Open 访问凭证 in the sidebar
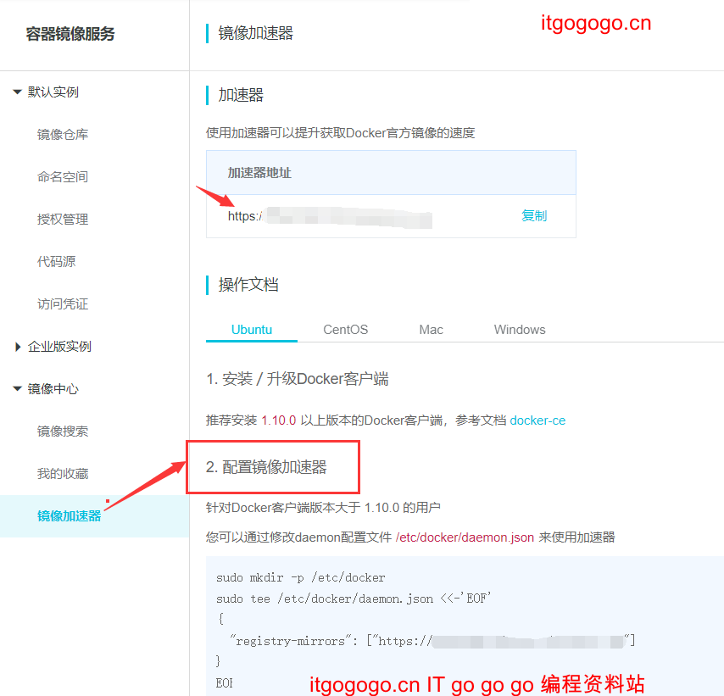The height and width of the screenshot is (696, 724). pyautogui.click(x=63, y=304)
